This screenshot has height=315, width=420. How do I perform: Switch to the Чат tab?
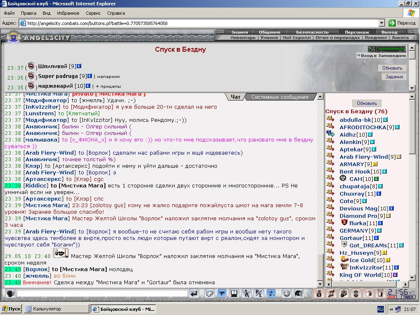tap(236, 97)
